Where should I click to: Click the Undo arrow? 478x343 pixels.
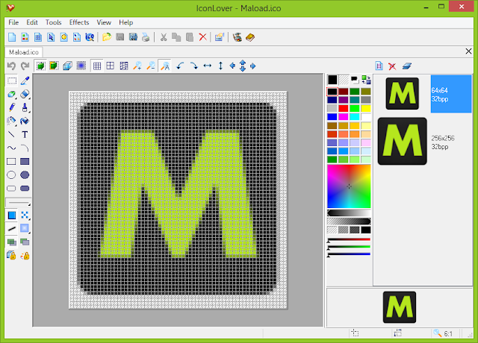pyautogui.click(x=11, y=66)
